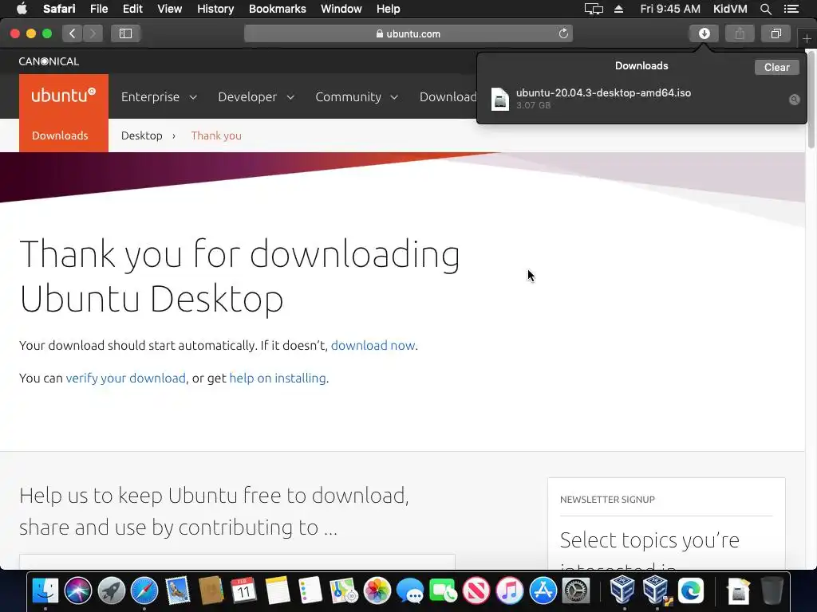Open Reminders from the Dock
Viewport: 817px width, 612px height.
[x=310, y=590]
